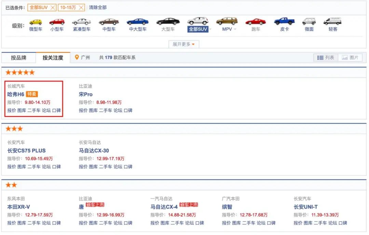Select the 微型车 yellow car icon
This screenshot has height=235, width=369.
36,22
